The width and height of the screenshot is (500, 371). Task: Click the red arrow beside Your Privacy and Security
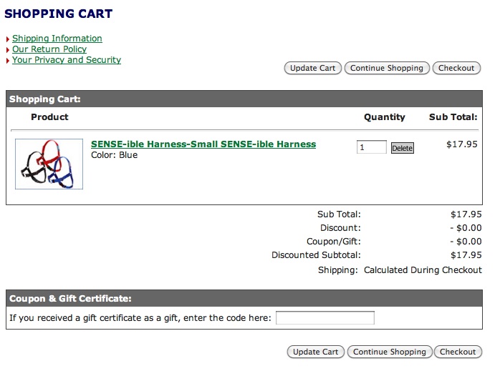point(8,61)
